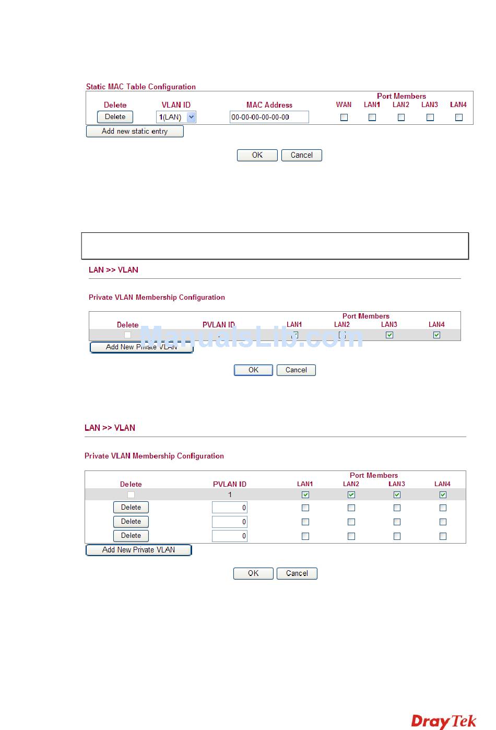Click the first PVLAN ID input field
Viewport: 496px width, 730px height.
click(x=230, y=508)
